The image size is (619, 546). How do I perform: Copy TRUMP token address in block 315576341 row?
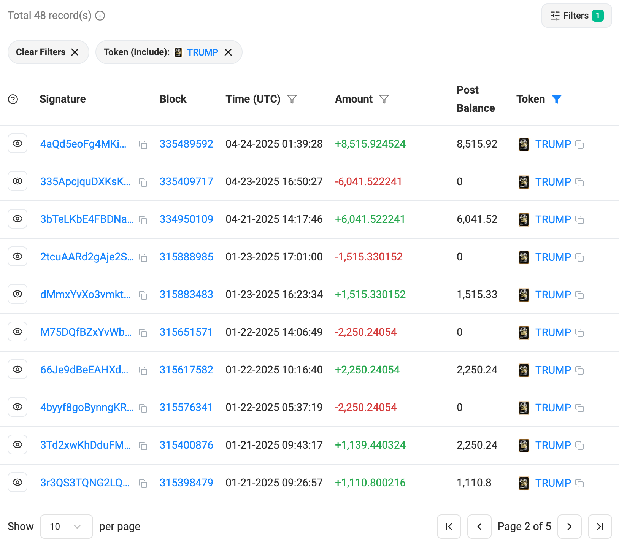[579, 408]
